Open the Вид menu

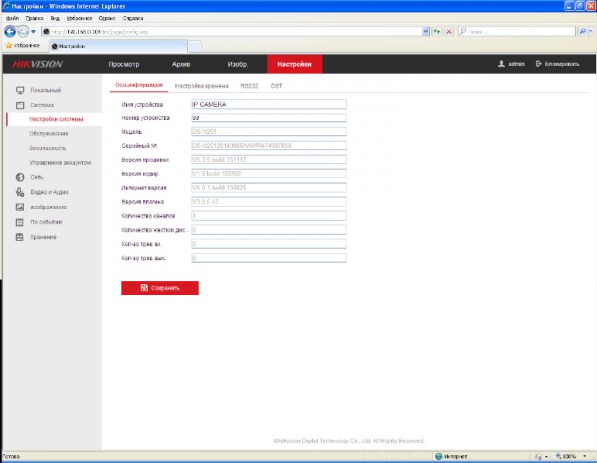55,18
